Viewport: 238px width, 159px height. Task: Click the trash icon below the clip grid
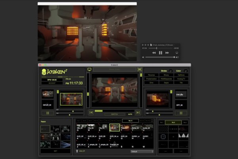[79, 151]
